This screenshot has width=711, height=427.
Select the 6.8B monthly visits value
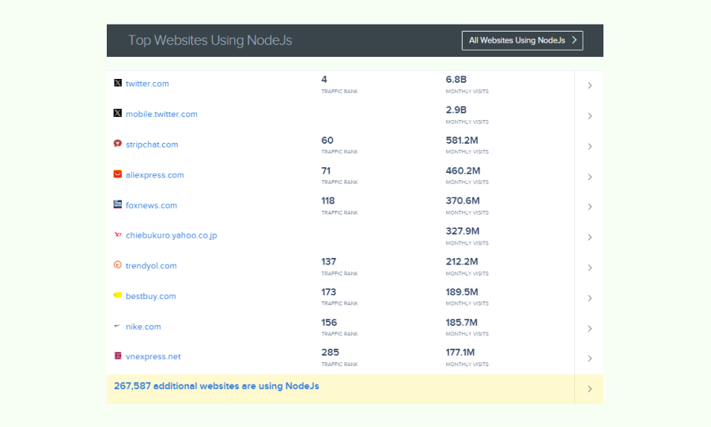456,79
